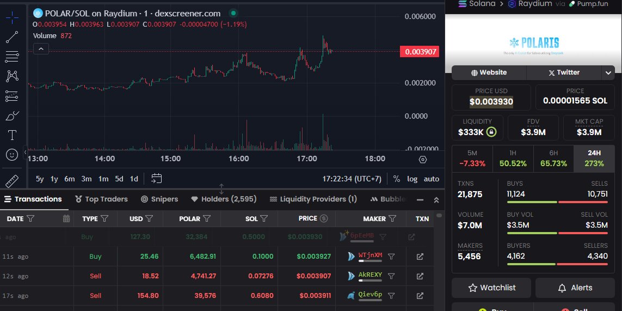Open the emoji icons tool
The width and height of the screenshot is (622, 311).
coord(12,155)
